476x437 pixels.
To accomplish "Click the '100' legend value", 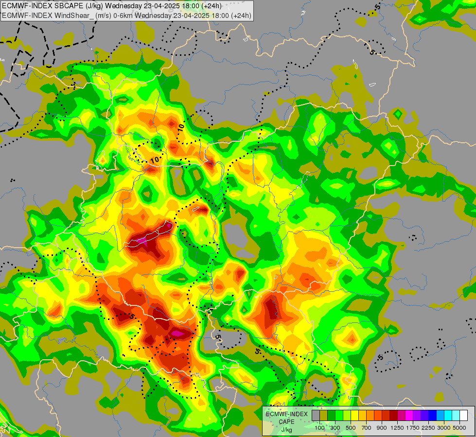I will click(319, 428).
